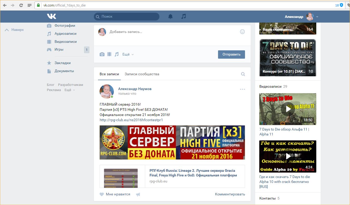Click the Фотографии camera icon in sidebar
350x205 pixels.
(x=49, y=26)
